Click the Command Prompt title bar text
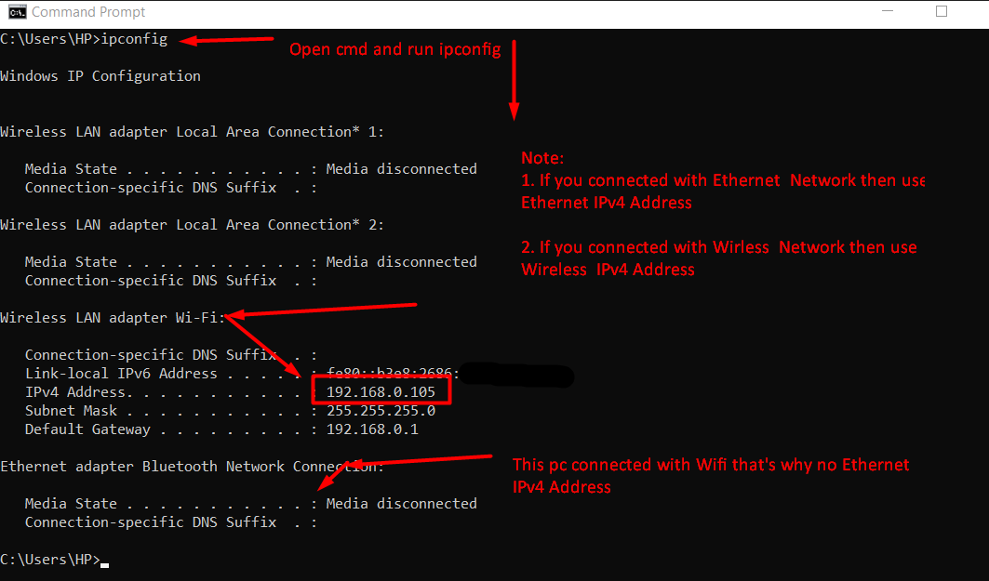 pyautogui.click(x=88, y=12)
